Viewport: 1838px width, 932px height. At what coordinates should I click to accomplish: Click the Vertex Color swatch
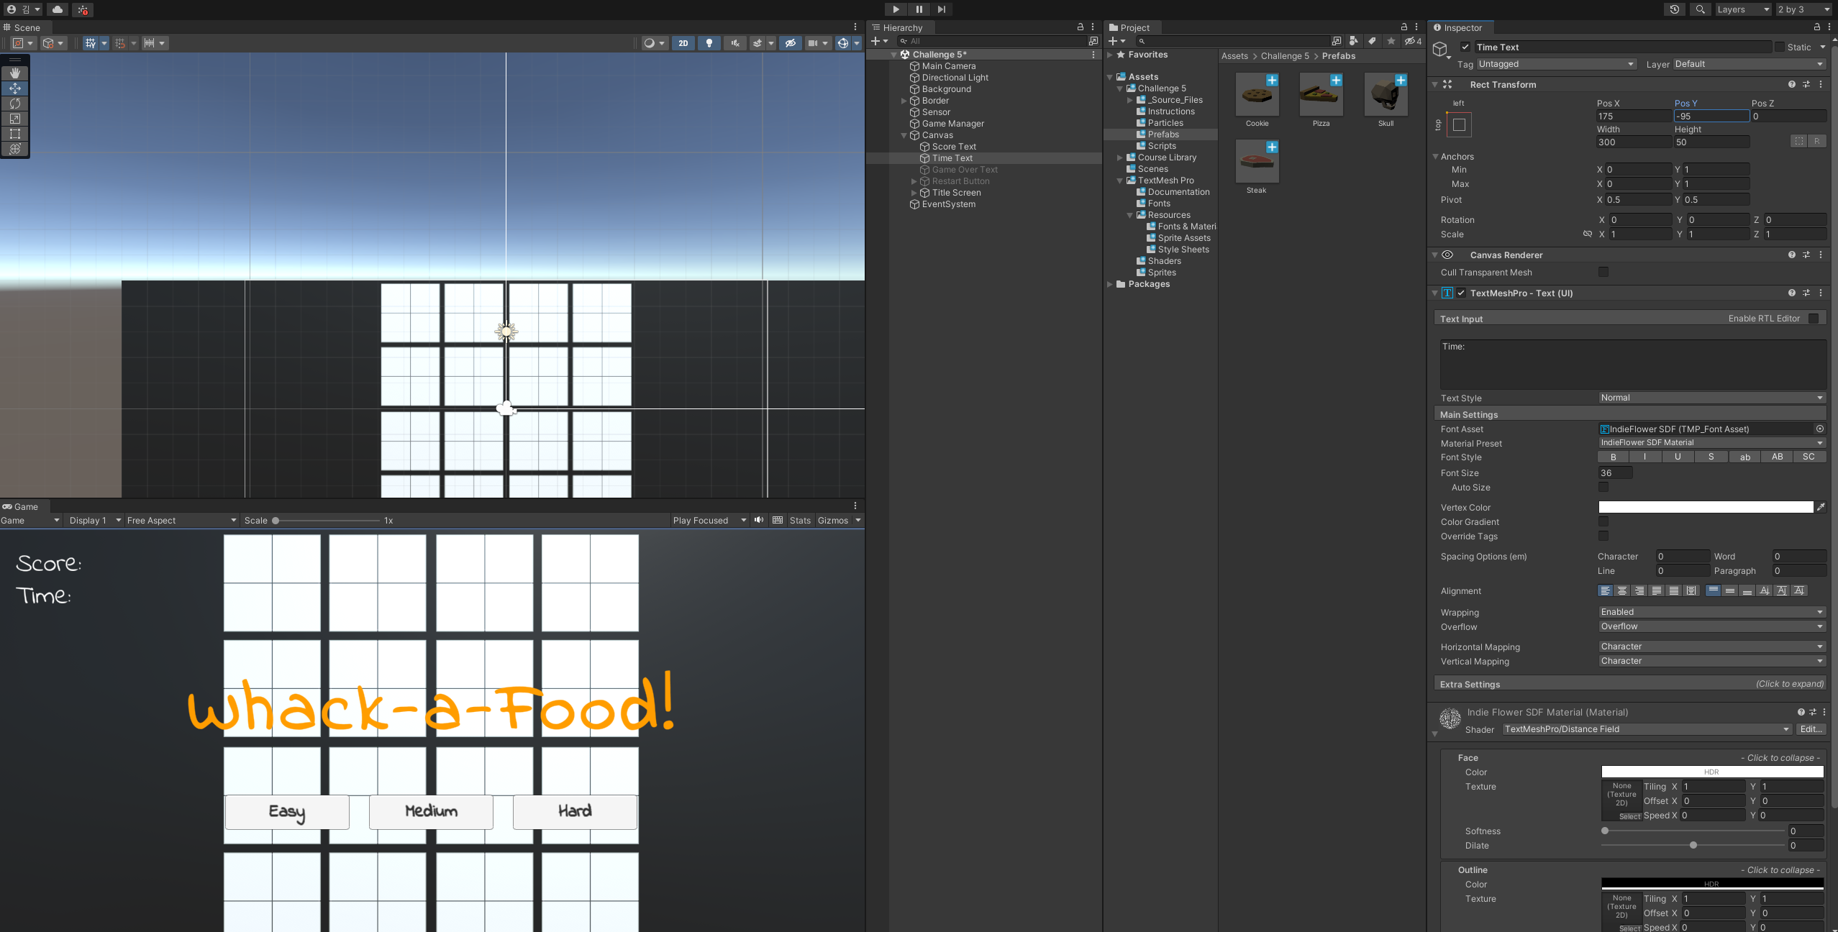click(1705, 507)
